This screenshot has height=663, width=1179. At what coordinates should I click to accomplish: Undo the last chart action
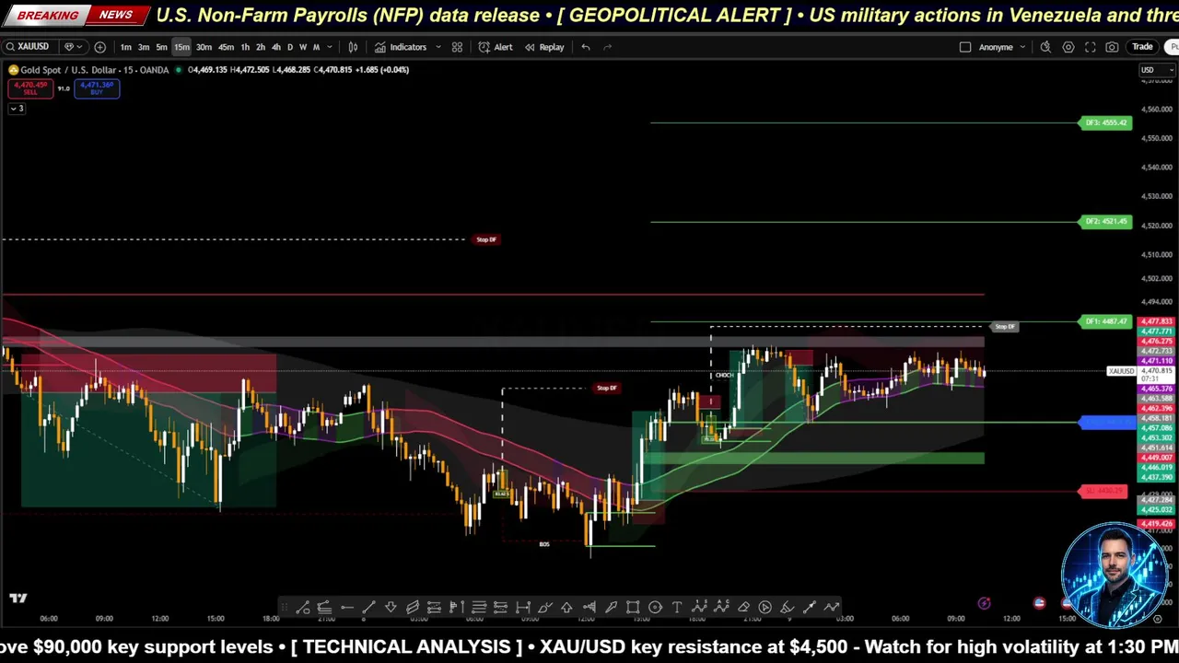click(586, 47)
